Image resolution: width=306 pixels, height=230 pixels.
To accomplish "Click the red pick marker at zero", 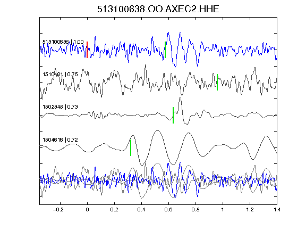I will pos(87,50).
